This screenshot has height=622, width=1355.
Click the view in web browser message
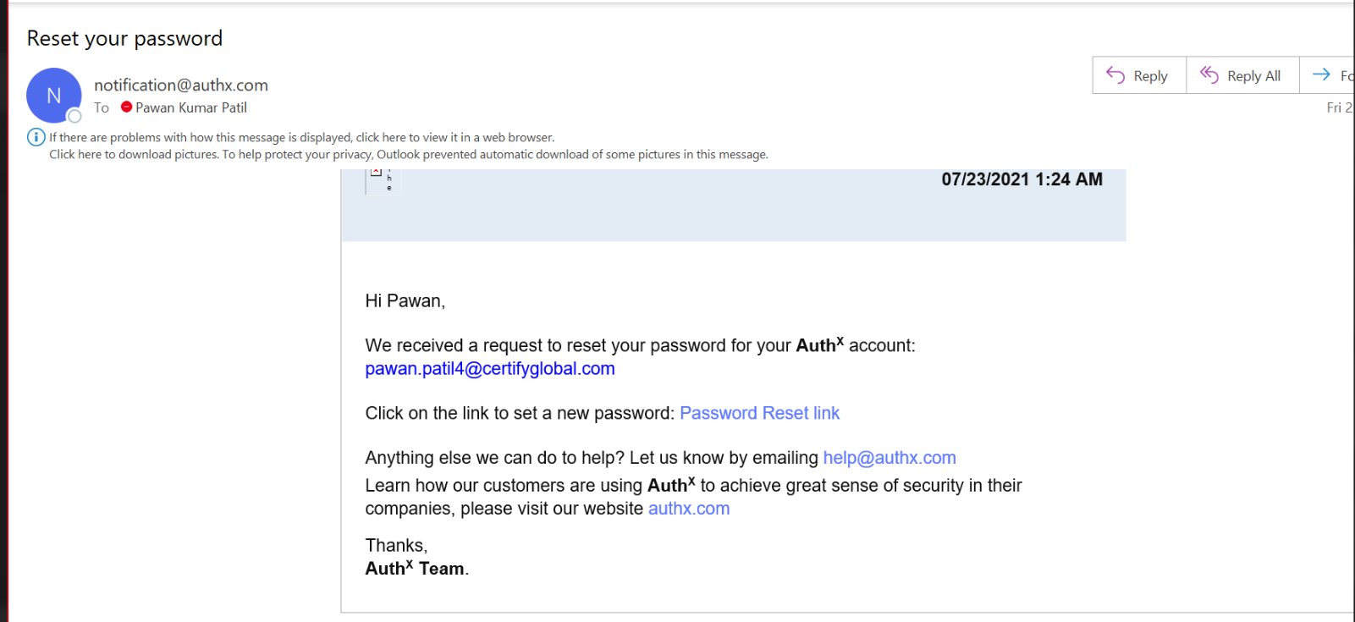[x=302, y=137]
